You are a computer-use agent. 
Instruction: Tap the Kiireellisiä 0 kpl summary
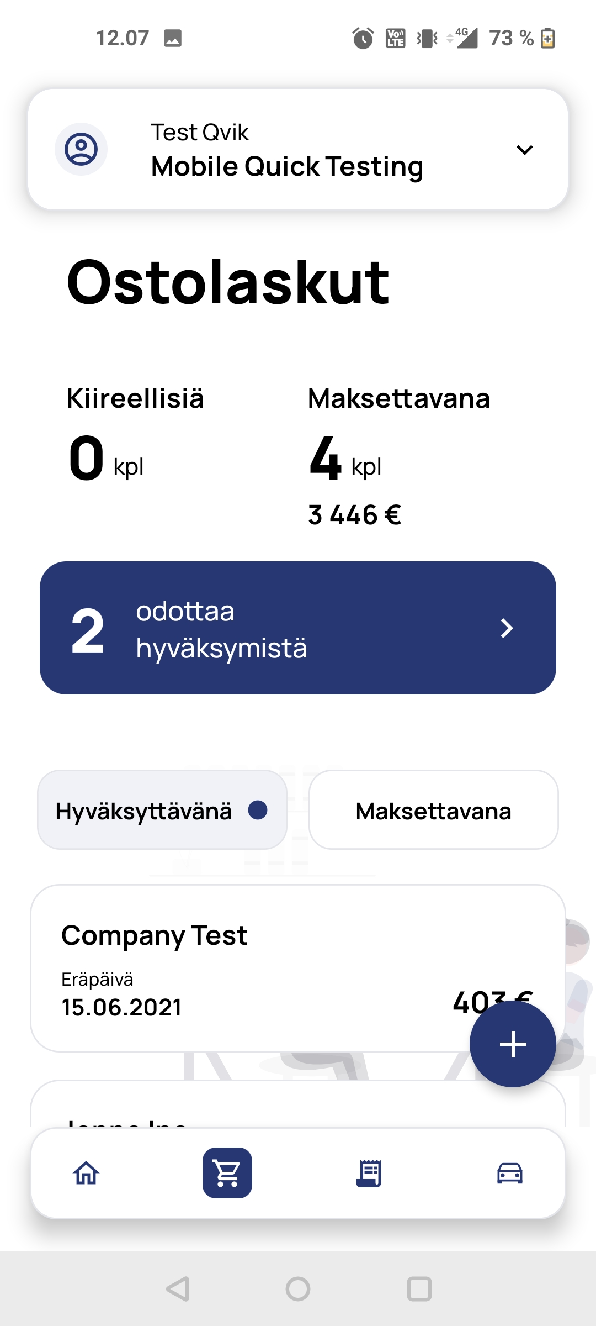(135, 434)
